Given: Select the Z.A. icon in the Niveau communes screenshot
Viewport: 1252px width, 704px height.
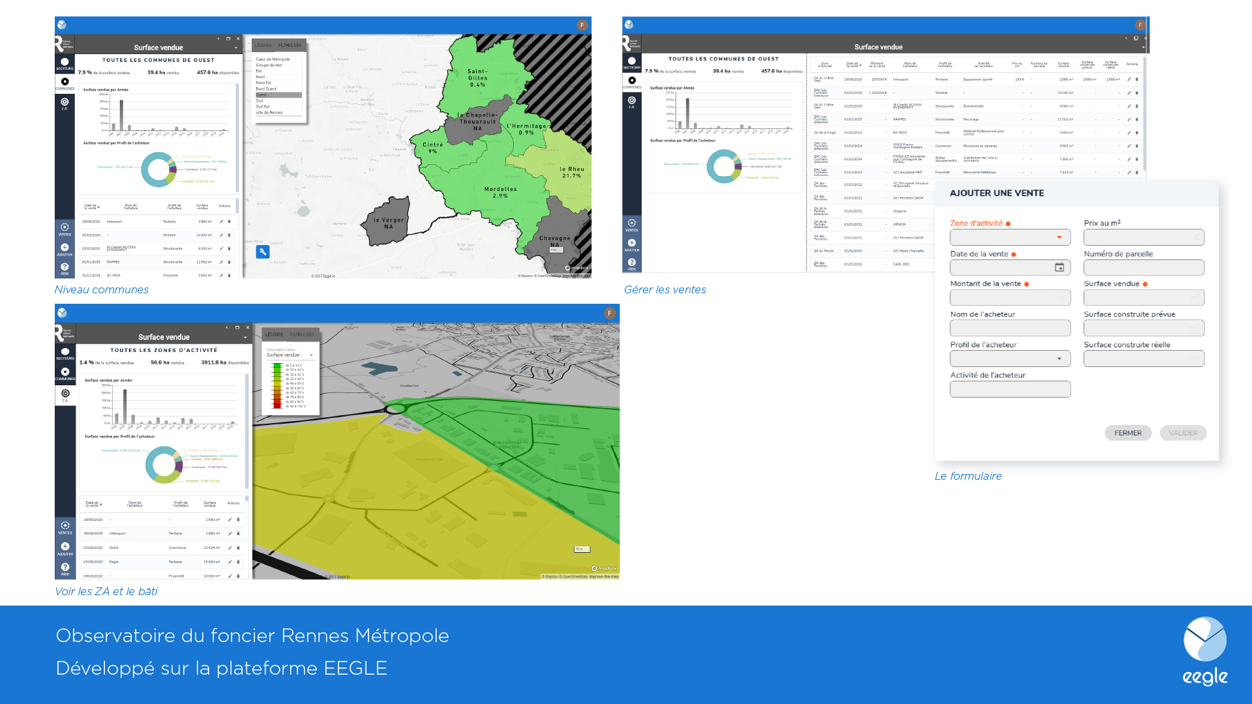Looking at the screenshot, I should pyautogui.click(x=65, y=103).
